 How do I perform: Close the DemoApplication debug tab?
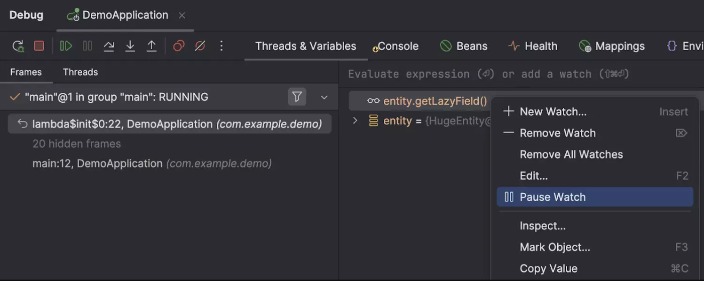(x=182, y=15)
